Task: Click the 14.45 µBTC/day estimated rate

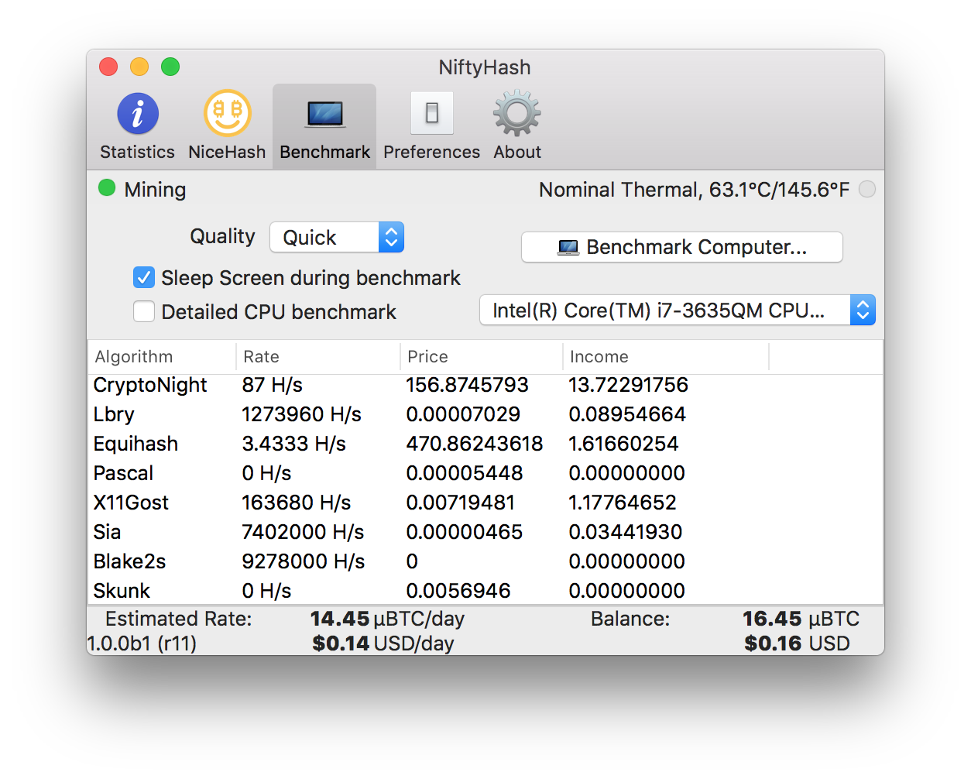Action: tap(387, 619)
